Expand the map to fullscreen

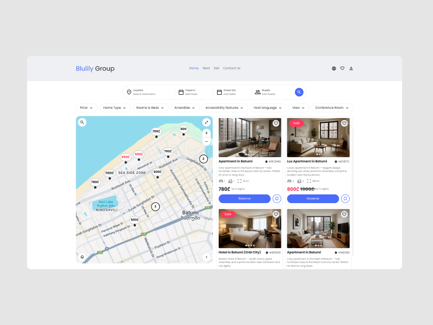(206, 122)
